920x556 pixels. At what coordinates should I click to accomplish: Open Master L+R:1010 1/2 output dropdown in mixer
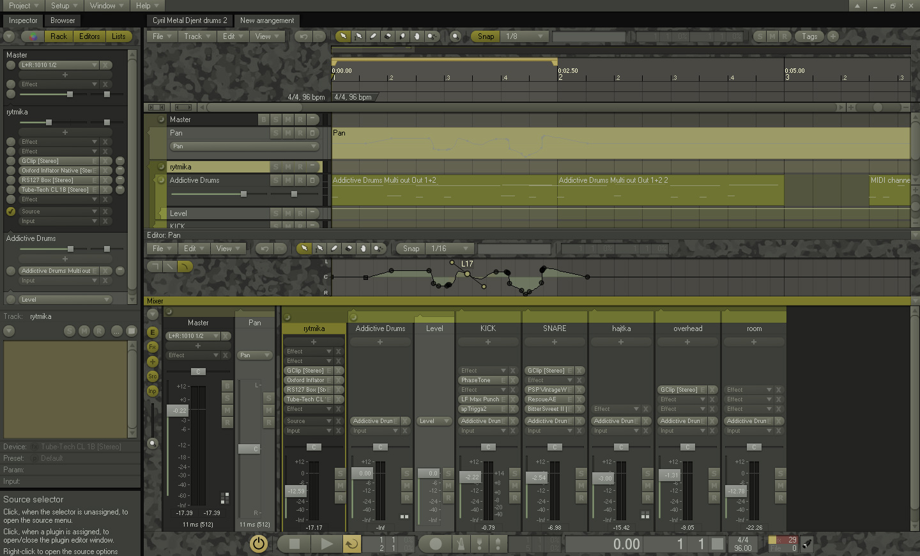[x=193, y=336]
